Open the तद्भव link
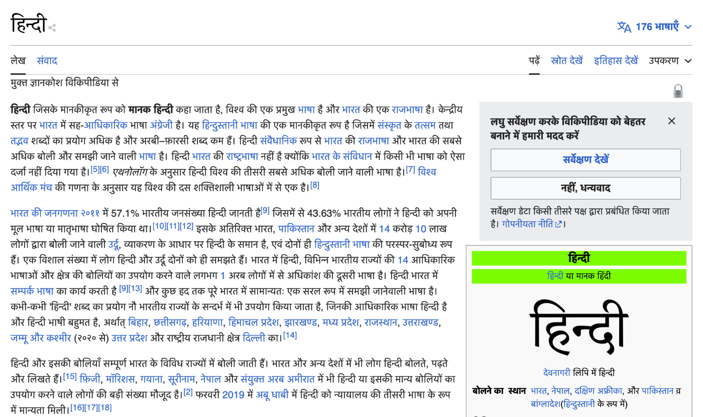703x417 pixels. tap(20, 141)
